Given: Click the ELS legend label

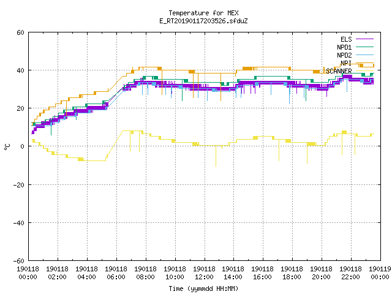Looking at the screenshot, I should point(346,39).
